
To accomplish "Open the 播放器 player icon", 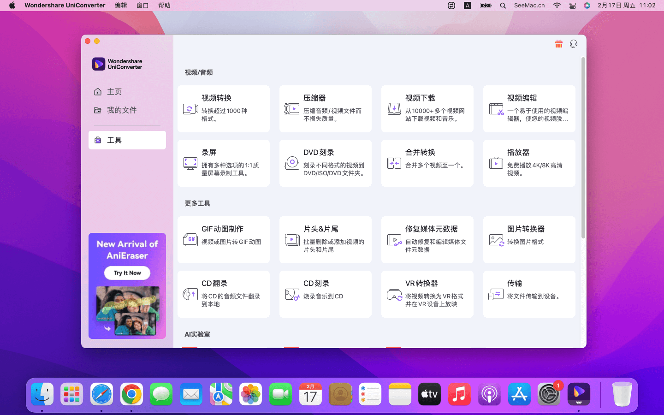I will pos(496,163).
